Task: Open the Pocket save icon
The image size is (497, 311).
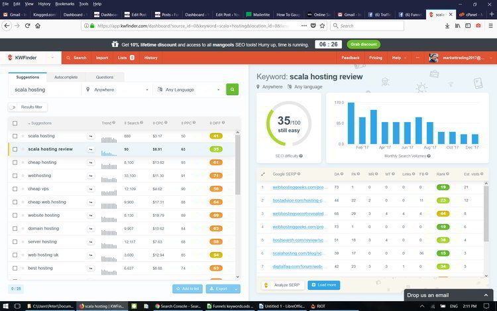Action: 313,26
